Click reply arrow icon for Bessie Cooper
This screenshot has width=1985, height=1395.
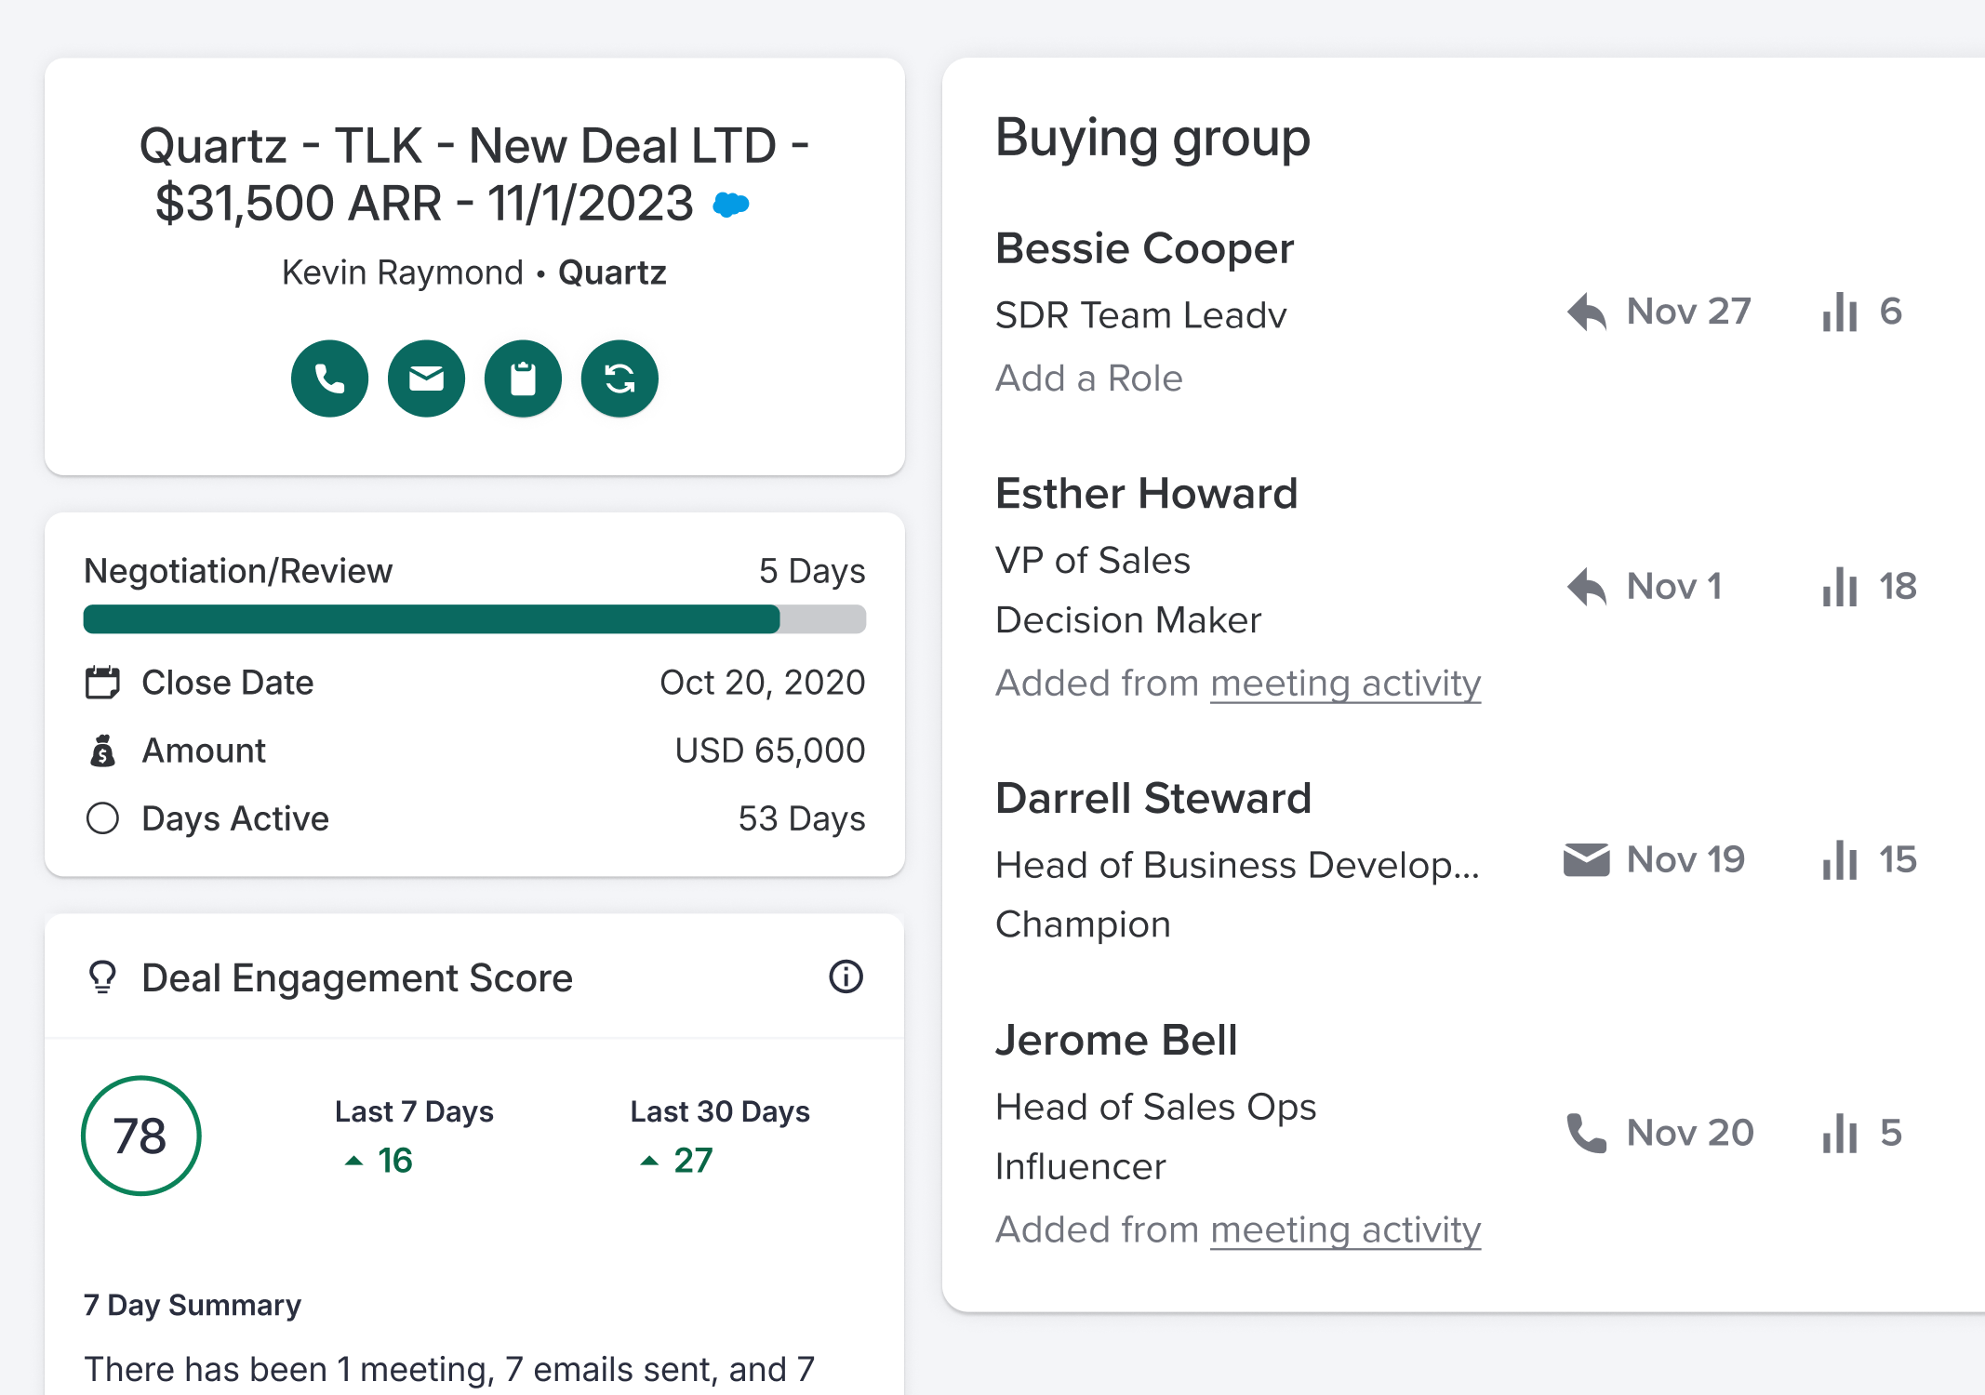click(1587, 312)
